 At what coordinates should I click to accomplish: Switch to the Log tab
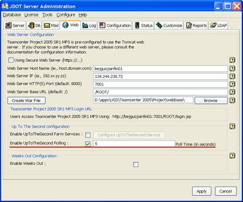(89, 26)
